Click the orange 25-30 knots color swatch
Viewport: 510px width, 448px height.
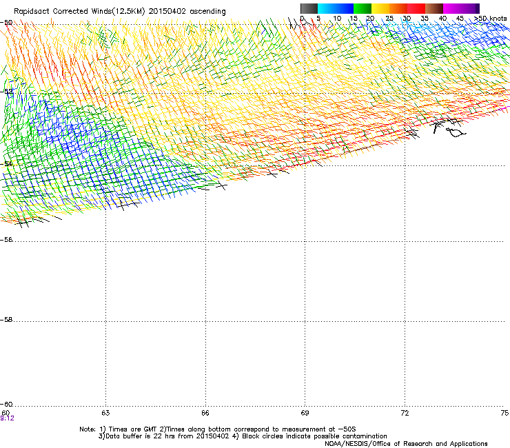coord(398,8)
